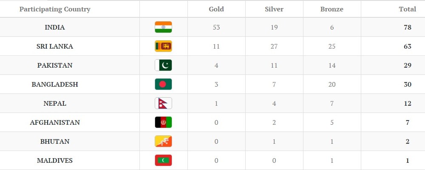
Task: Select the Afghanistan flag icon
Action: (x=163, y=123)
